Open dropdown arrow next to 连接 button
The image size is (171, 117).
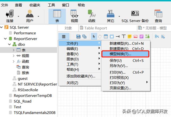pyautogui.click(x=18, y=16)
